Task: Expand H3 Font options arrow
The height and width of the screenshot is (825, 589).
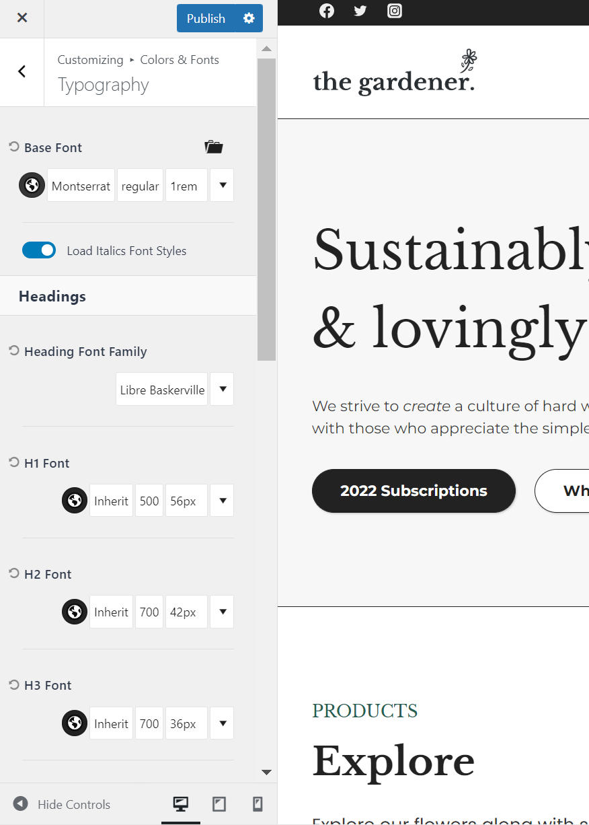Action: pyautogui.click(x=222, y=723)
